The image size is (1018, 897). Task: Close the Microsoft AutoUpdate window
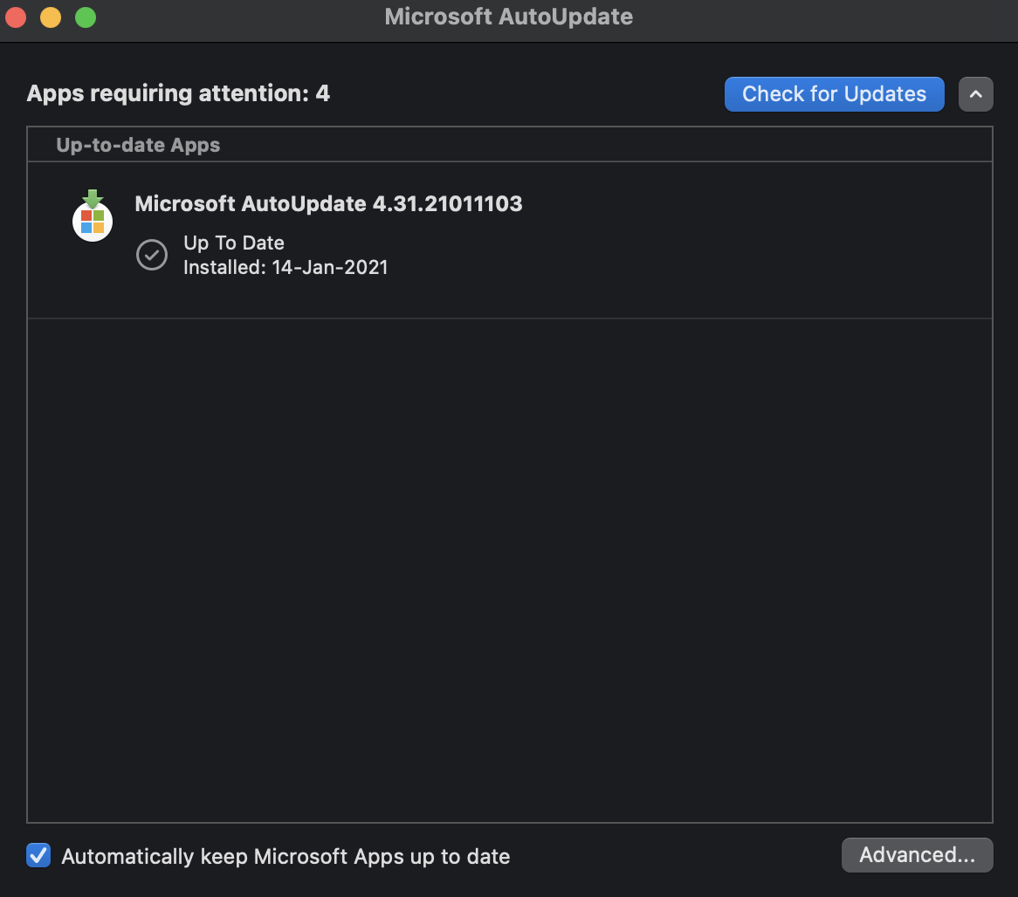[x=15, y=17]
